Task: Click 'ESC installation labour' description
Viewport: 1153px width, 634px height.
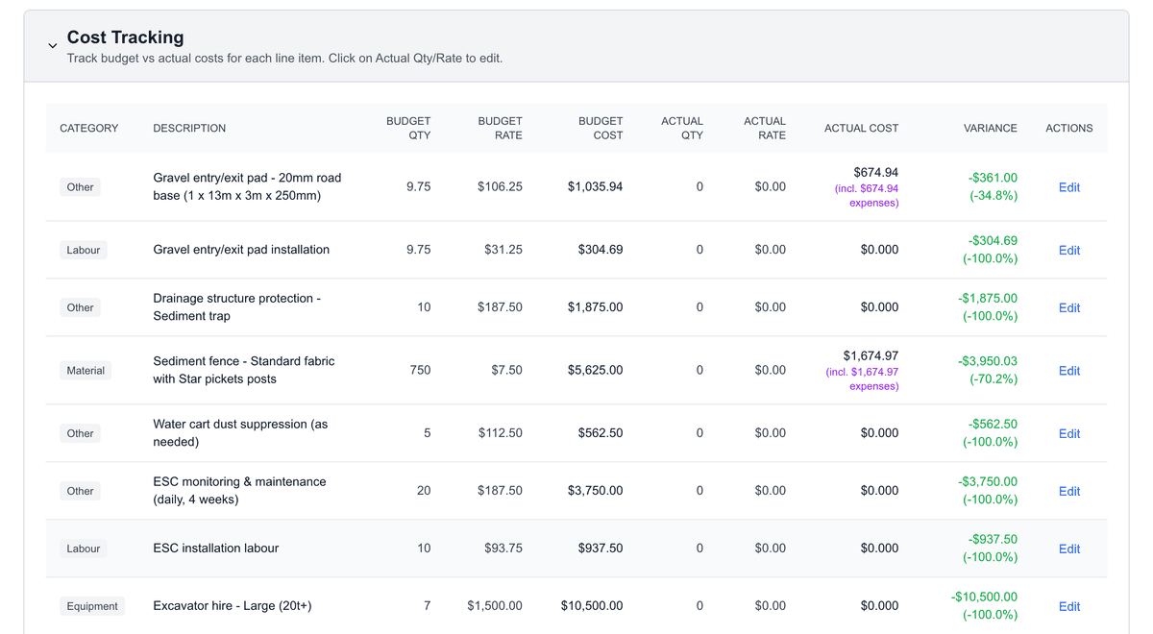Action: [216, 549]
